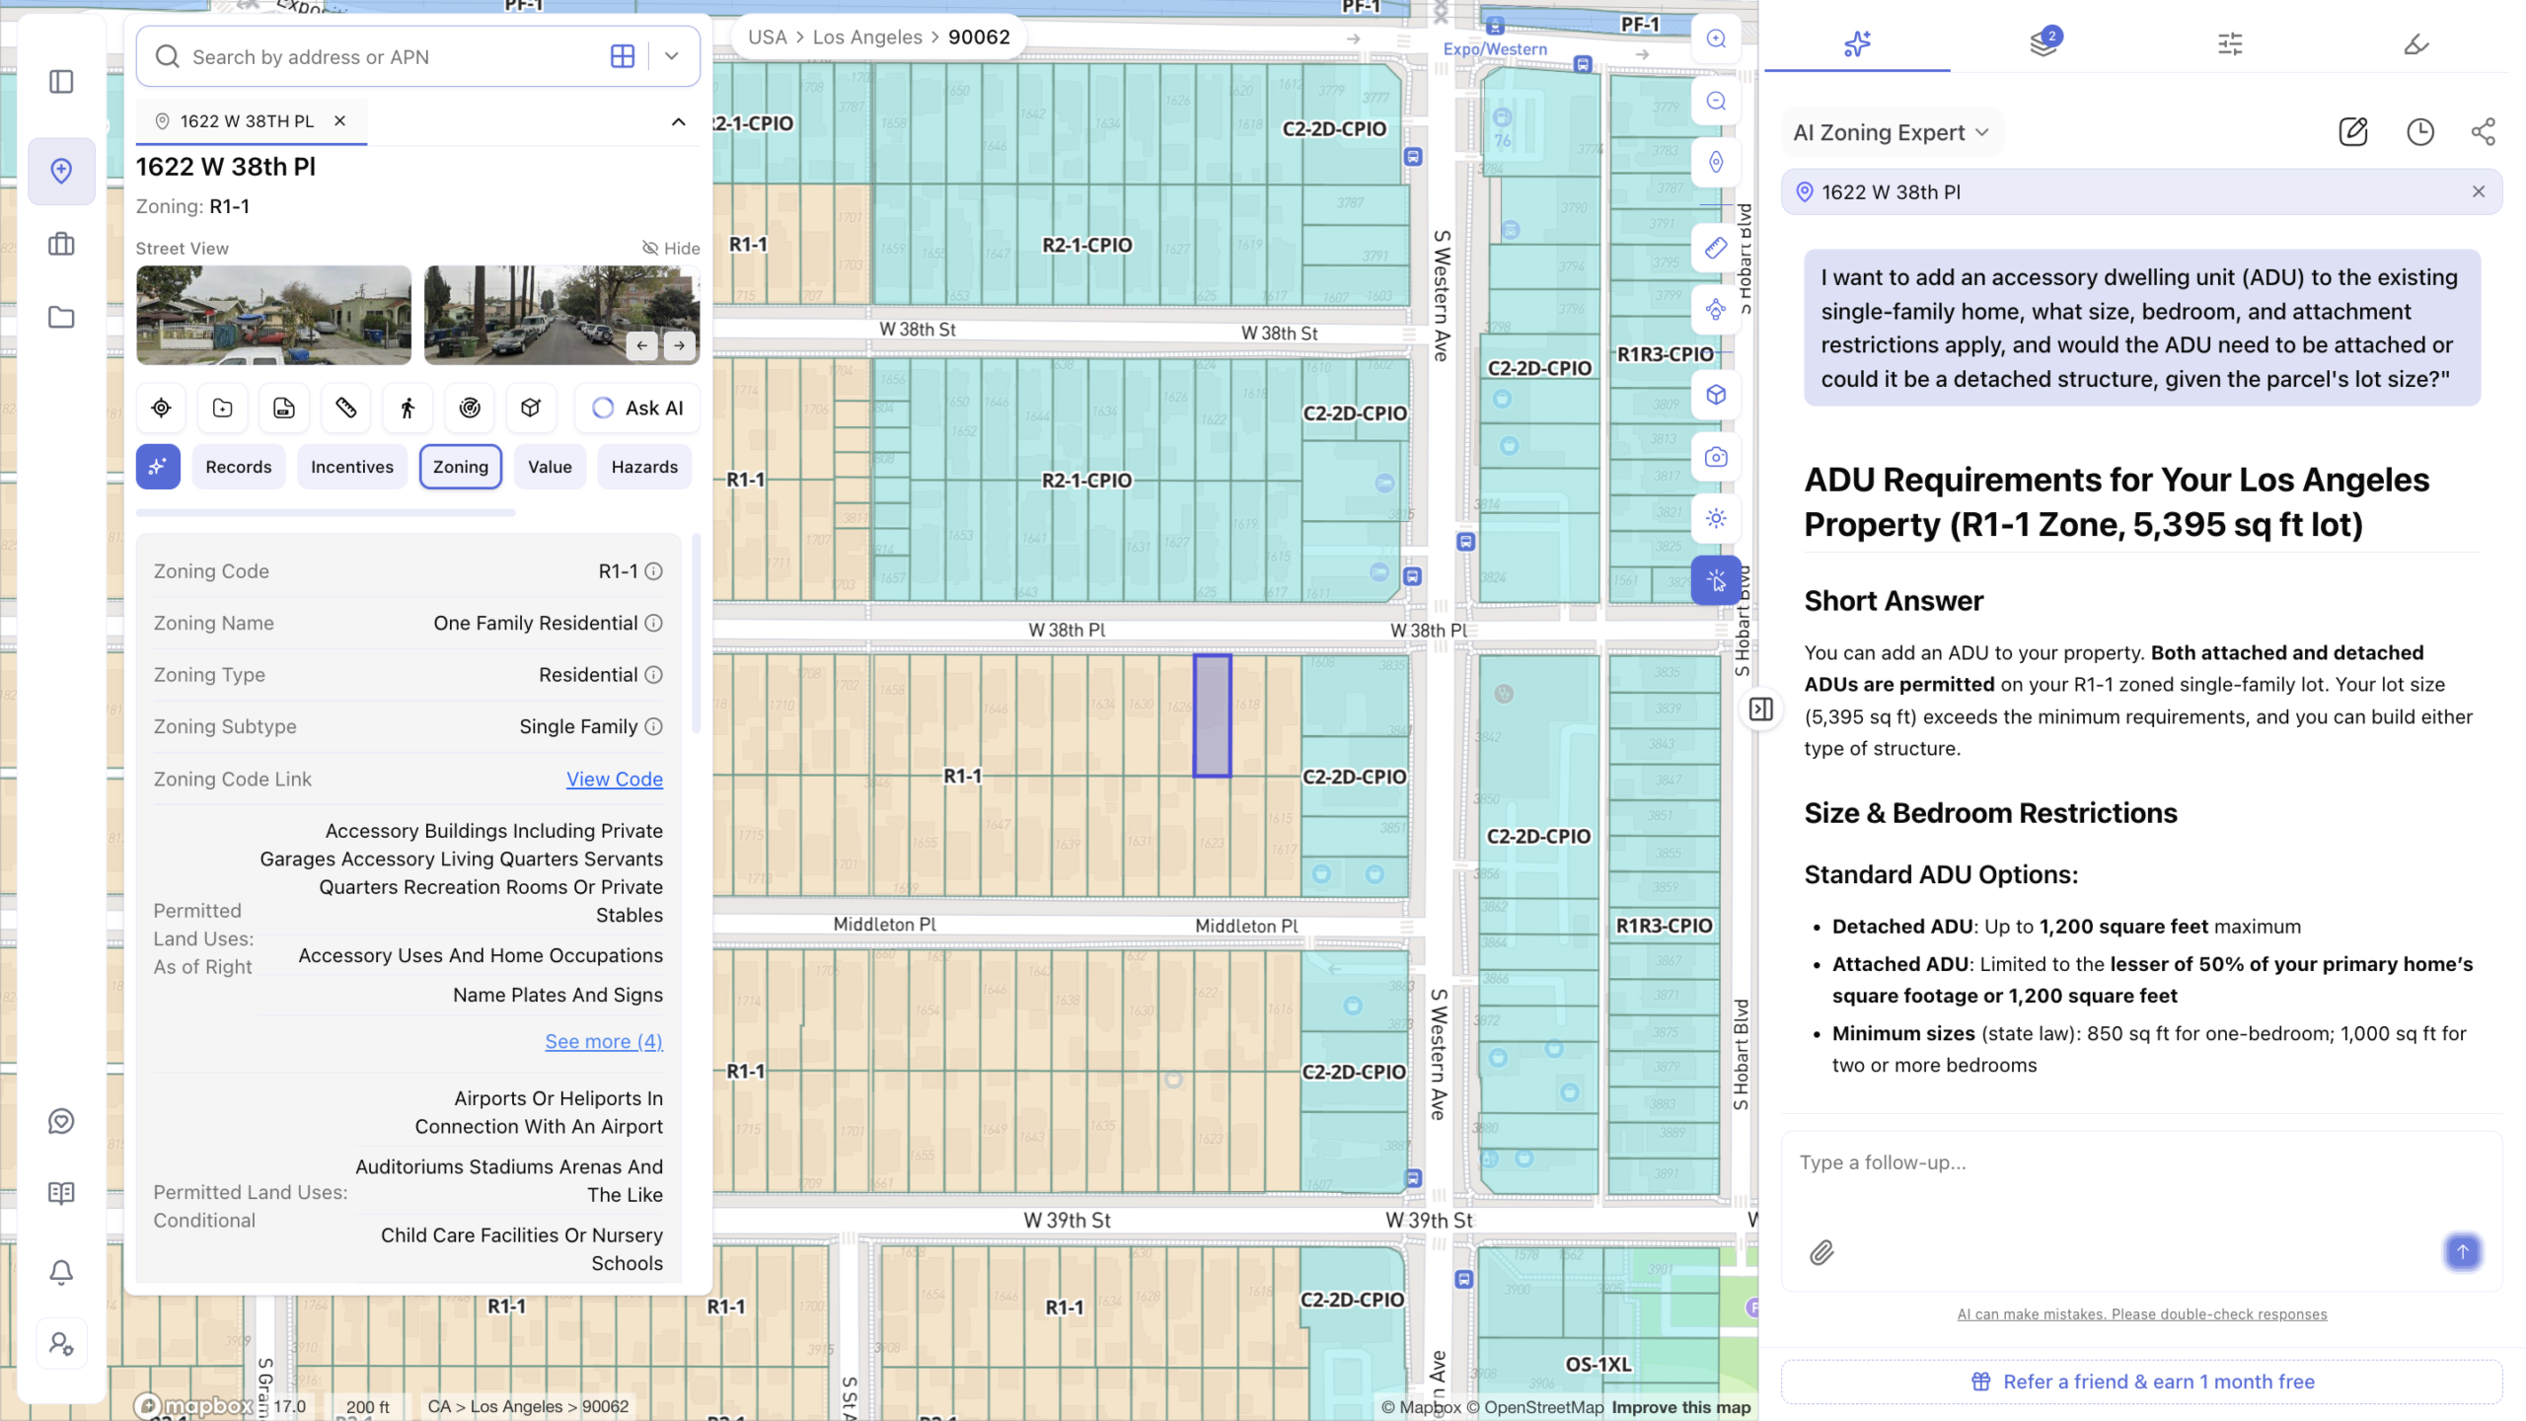2526x1421 pixels.
Task: Open the notifications bell
Action: coord(61,1272)
